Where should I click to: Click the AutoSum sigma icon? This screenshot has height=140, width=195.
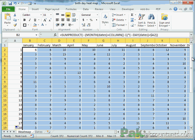[x=132, y=15]
